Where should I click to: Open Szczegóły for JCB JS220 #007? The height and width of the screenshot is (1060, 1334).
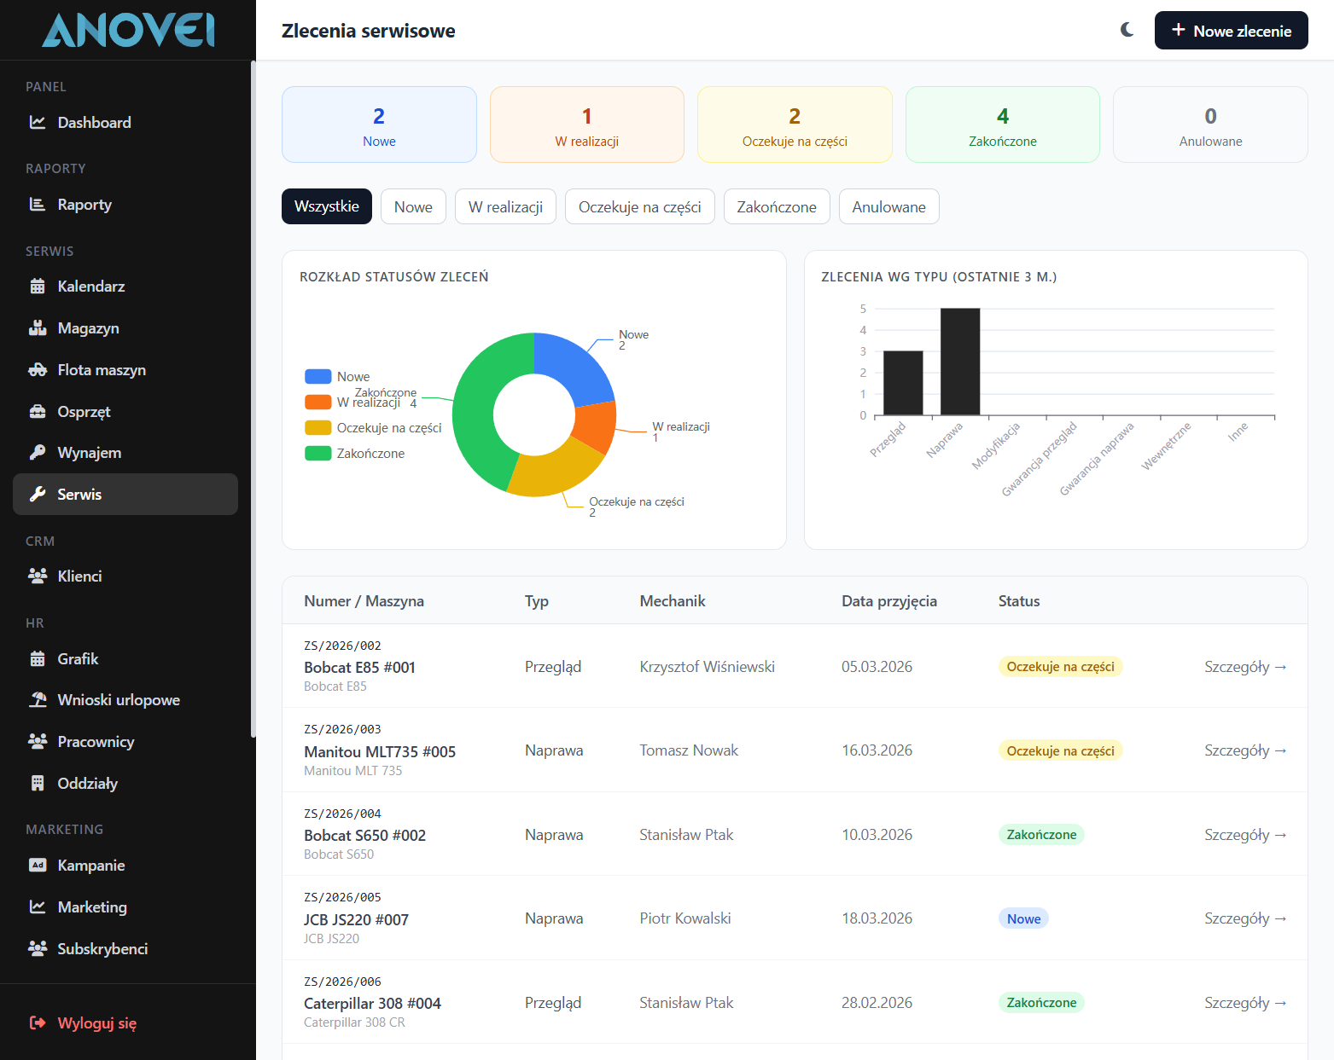[1244, 918]
